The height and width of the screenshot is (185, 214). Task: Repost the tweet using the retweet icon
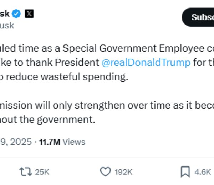(x=26, y=172)
